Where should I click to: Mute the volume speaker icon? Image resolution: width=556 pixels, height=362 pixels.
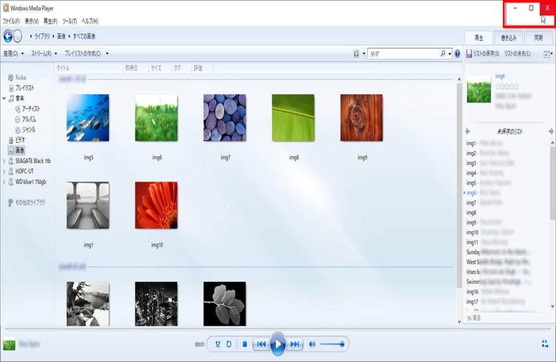[x=312, y=344]
